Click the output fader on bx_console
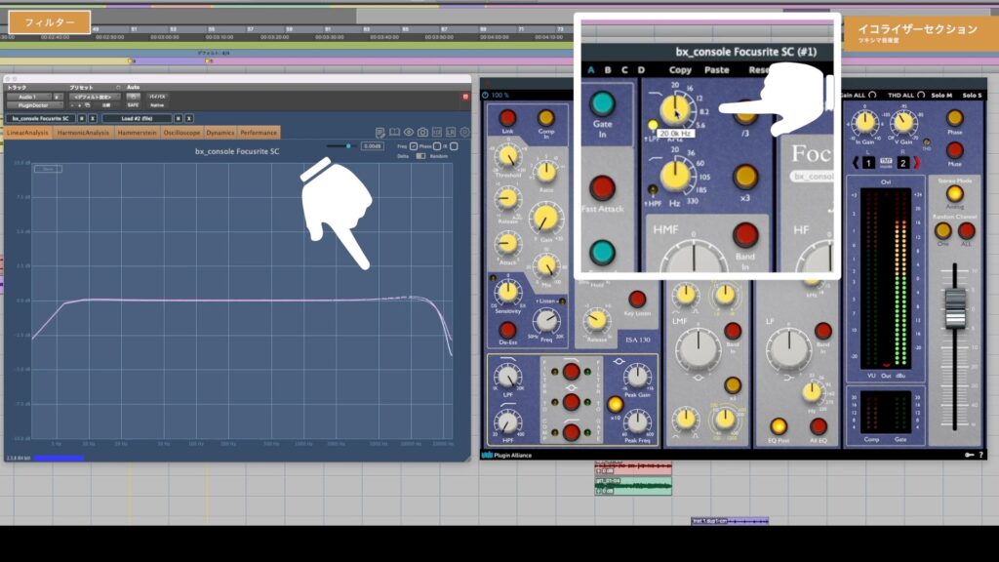This screenshot has width=999, height=562. coord(954,309)
